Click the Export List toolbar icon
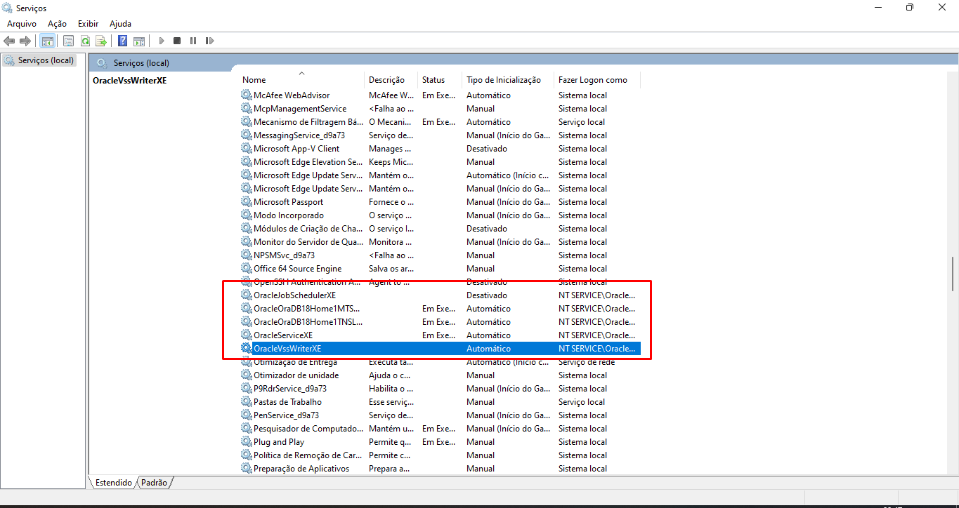959x508 pixels. pyautogui.click(x=101, y=41)
